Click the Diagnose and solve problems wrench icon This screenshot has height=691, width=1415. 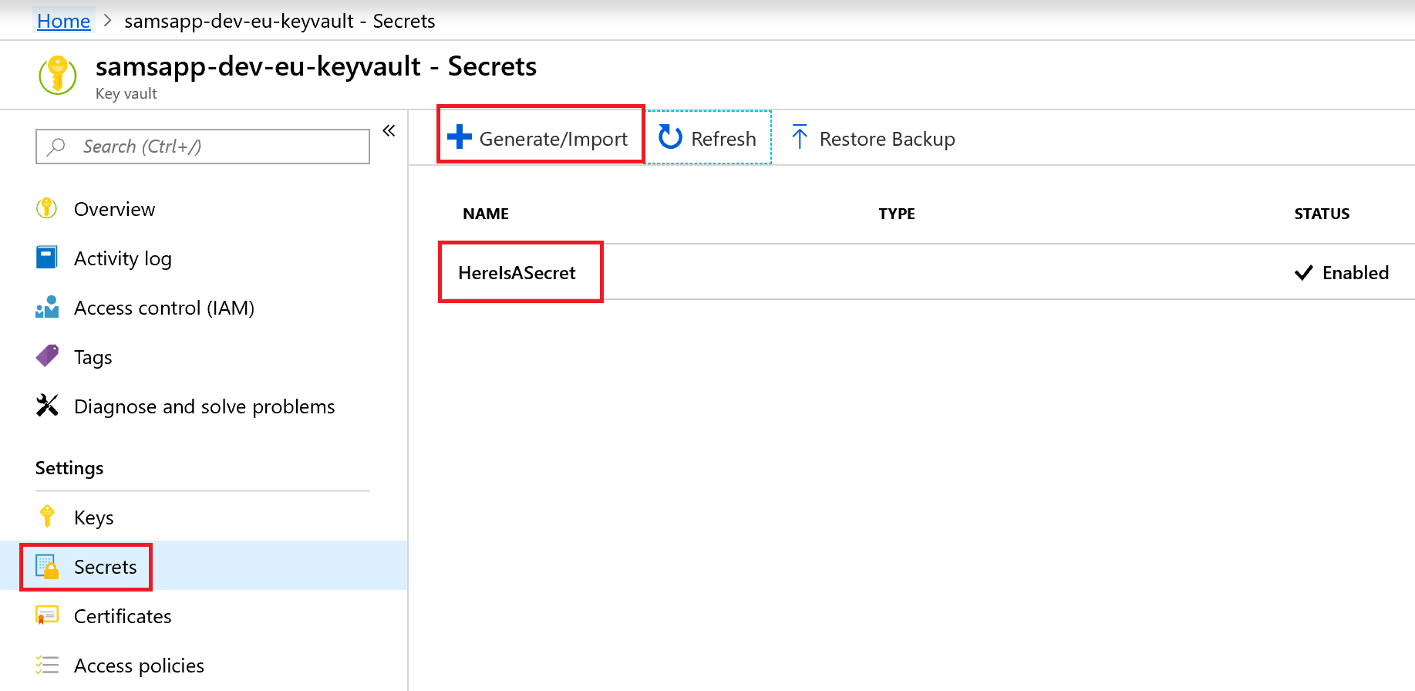pyautogui.click(x=47, y=406)
